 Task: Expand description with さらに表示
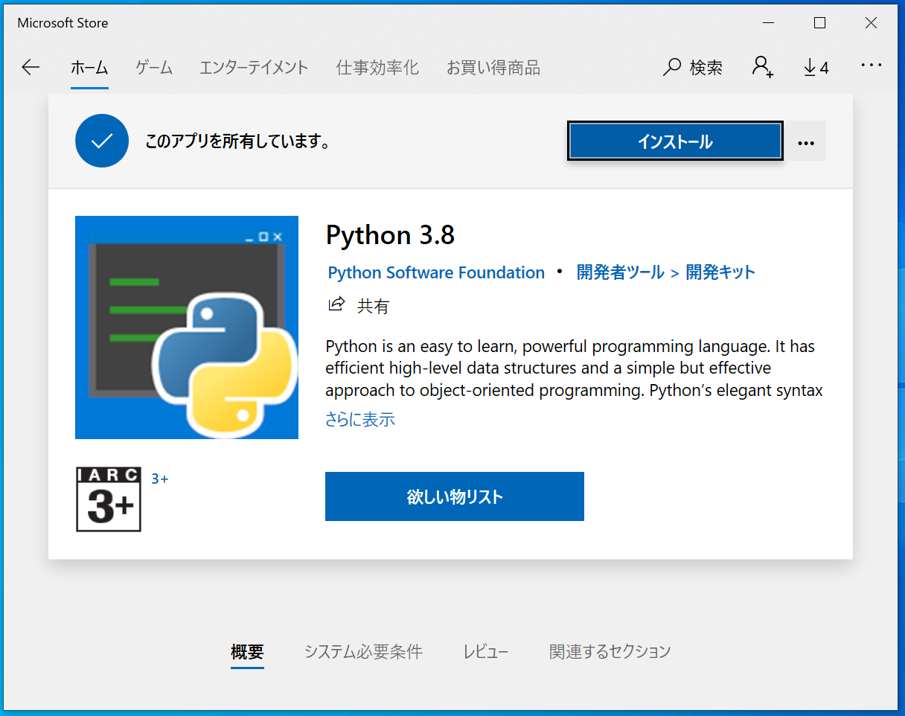pyautogui.click(x=360, y=419)
